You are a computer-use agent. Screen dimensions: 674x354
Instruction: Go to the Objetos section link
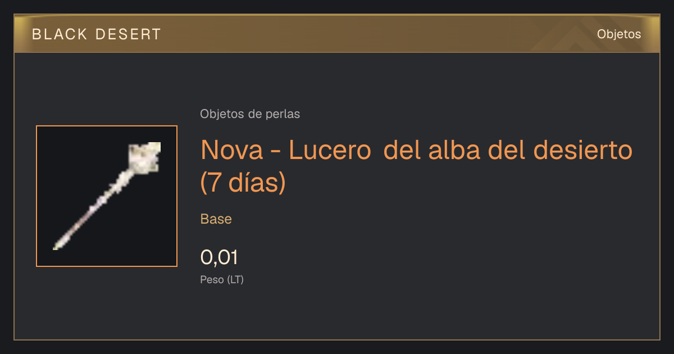pyautogui.click(x=619, y=34)
